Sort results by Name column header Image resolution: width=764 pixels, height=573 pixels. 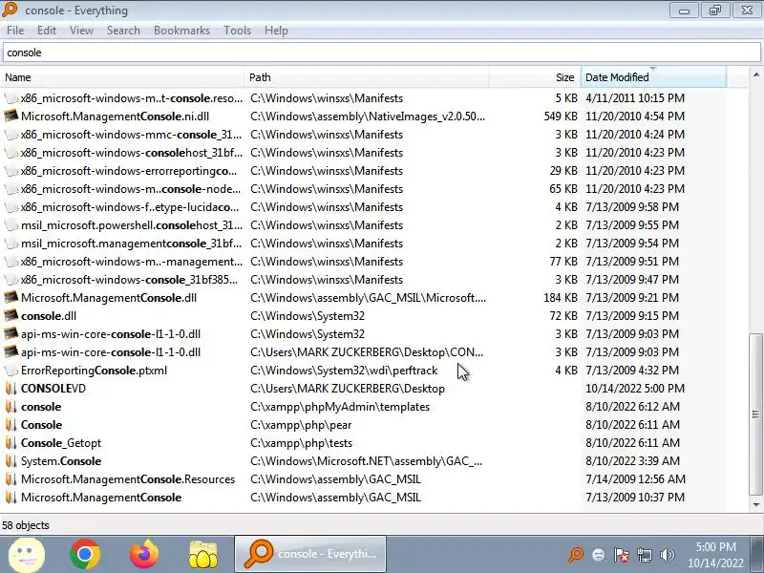tap(123, 77)
